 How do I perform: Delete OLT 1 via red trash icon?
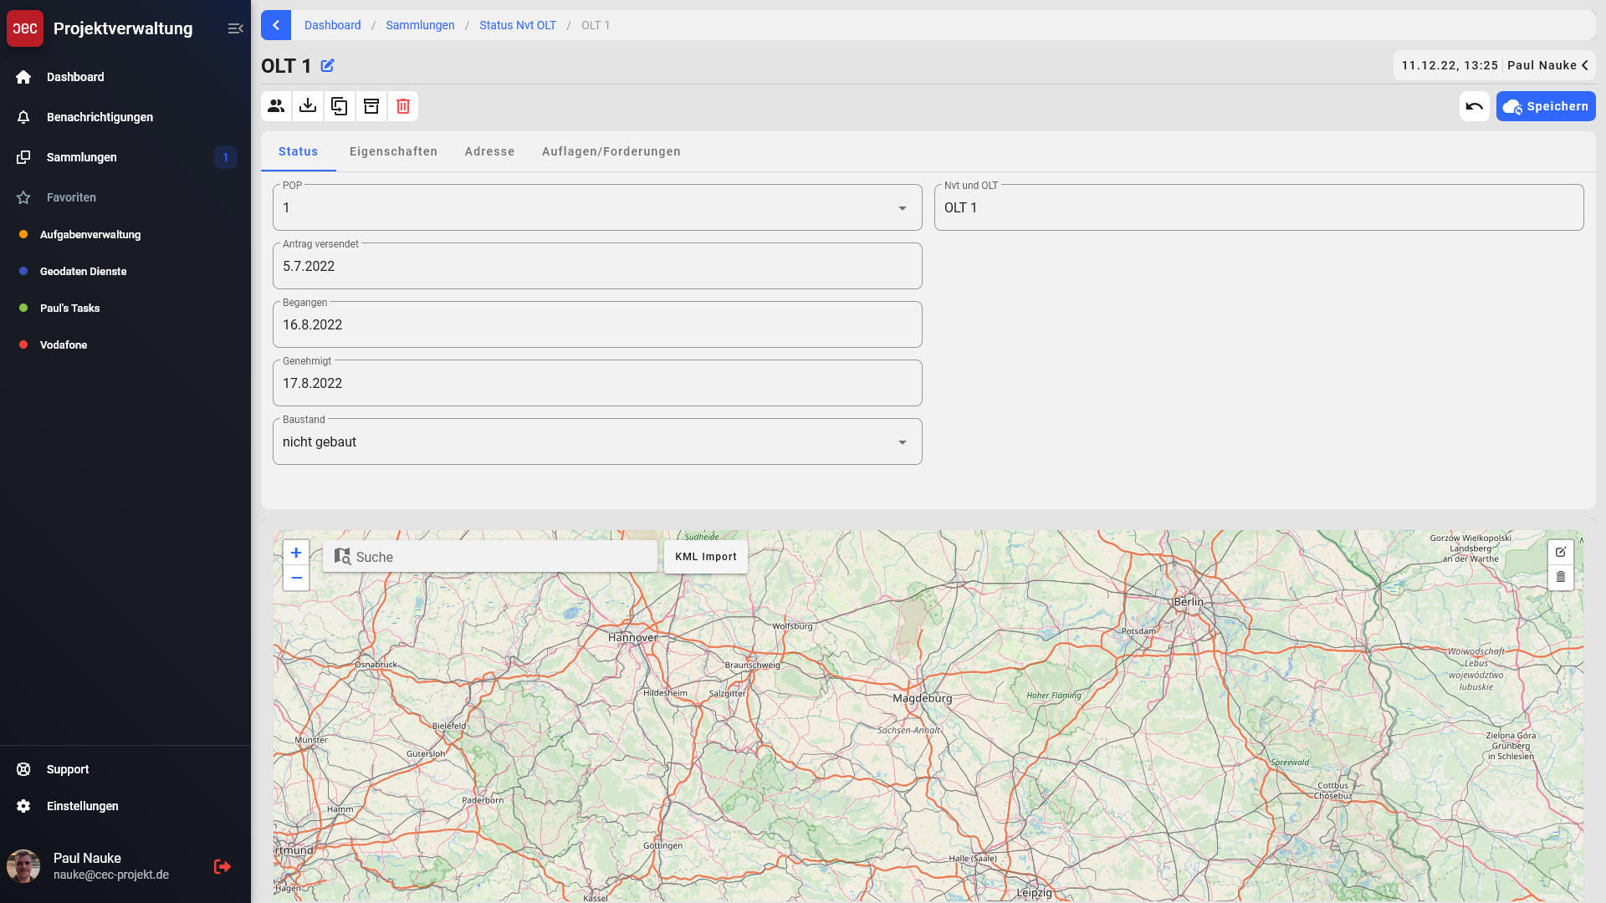403,106
